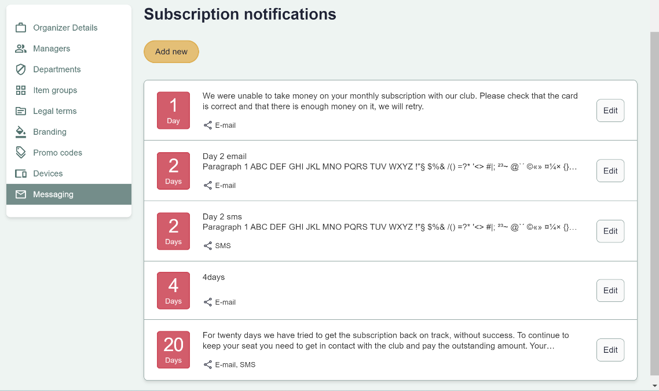This screenshot has height=391, width=659.
Task: Click the Organizer Details briefcase icon
Action: (x=21, y=28)
